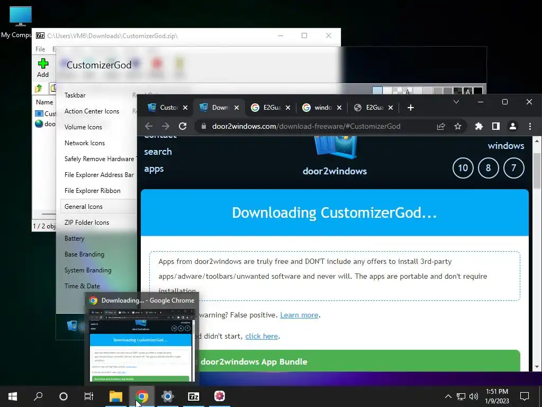The height and width of the screenshot is (407, 542).
Task: Select Taskbar in CustomizerGod sidebar
Action: point(75,95)
